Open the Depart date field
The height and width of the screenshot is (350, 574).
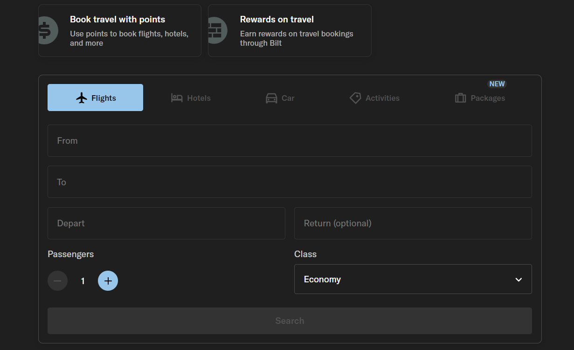[x=166, y=223]
